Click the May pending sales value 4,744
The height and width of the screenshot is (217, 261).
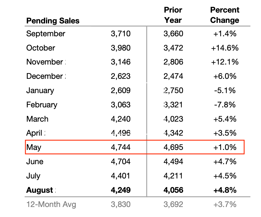point(121,147)
